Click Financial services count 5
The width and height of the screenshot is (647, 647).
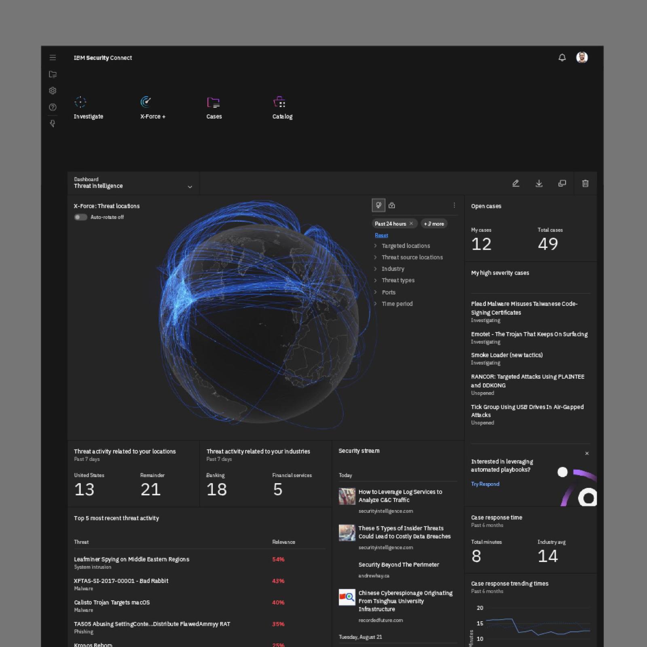(x=277, y=490)
